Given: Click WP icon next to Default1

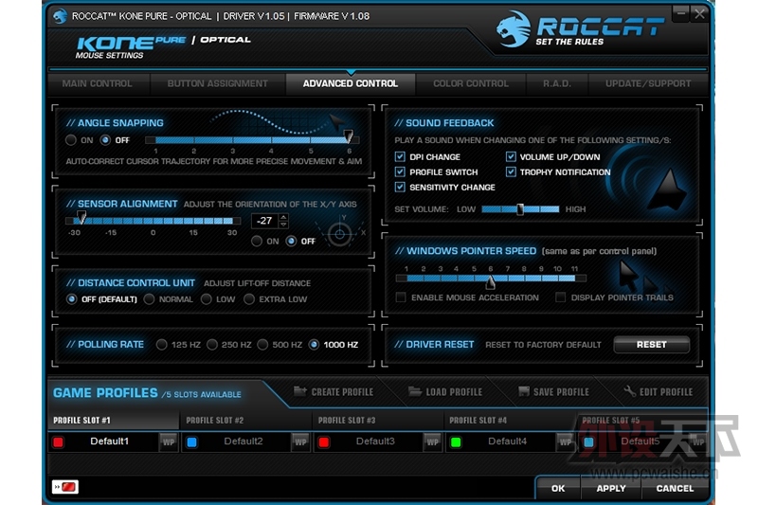Looking at the screenshot, I should [x=169, y=442].
